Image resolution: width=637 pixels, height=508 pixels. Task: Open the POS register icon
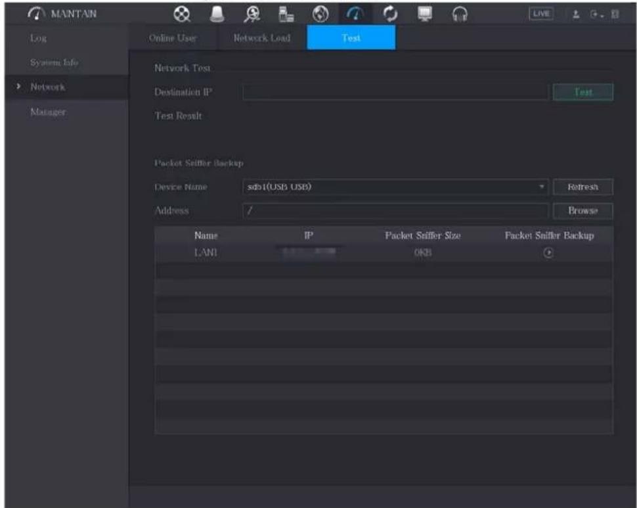[286, 14]
